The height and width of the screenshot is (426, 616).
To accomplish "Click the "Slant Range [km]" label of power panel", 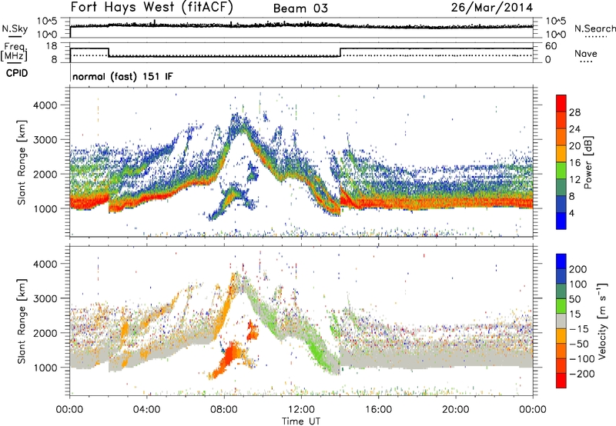I will click(x=22, y=162).
